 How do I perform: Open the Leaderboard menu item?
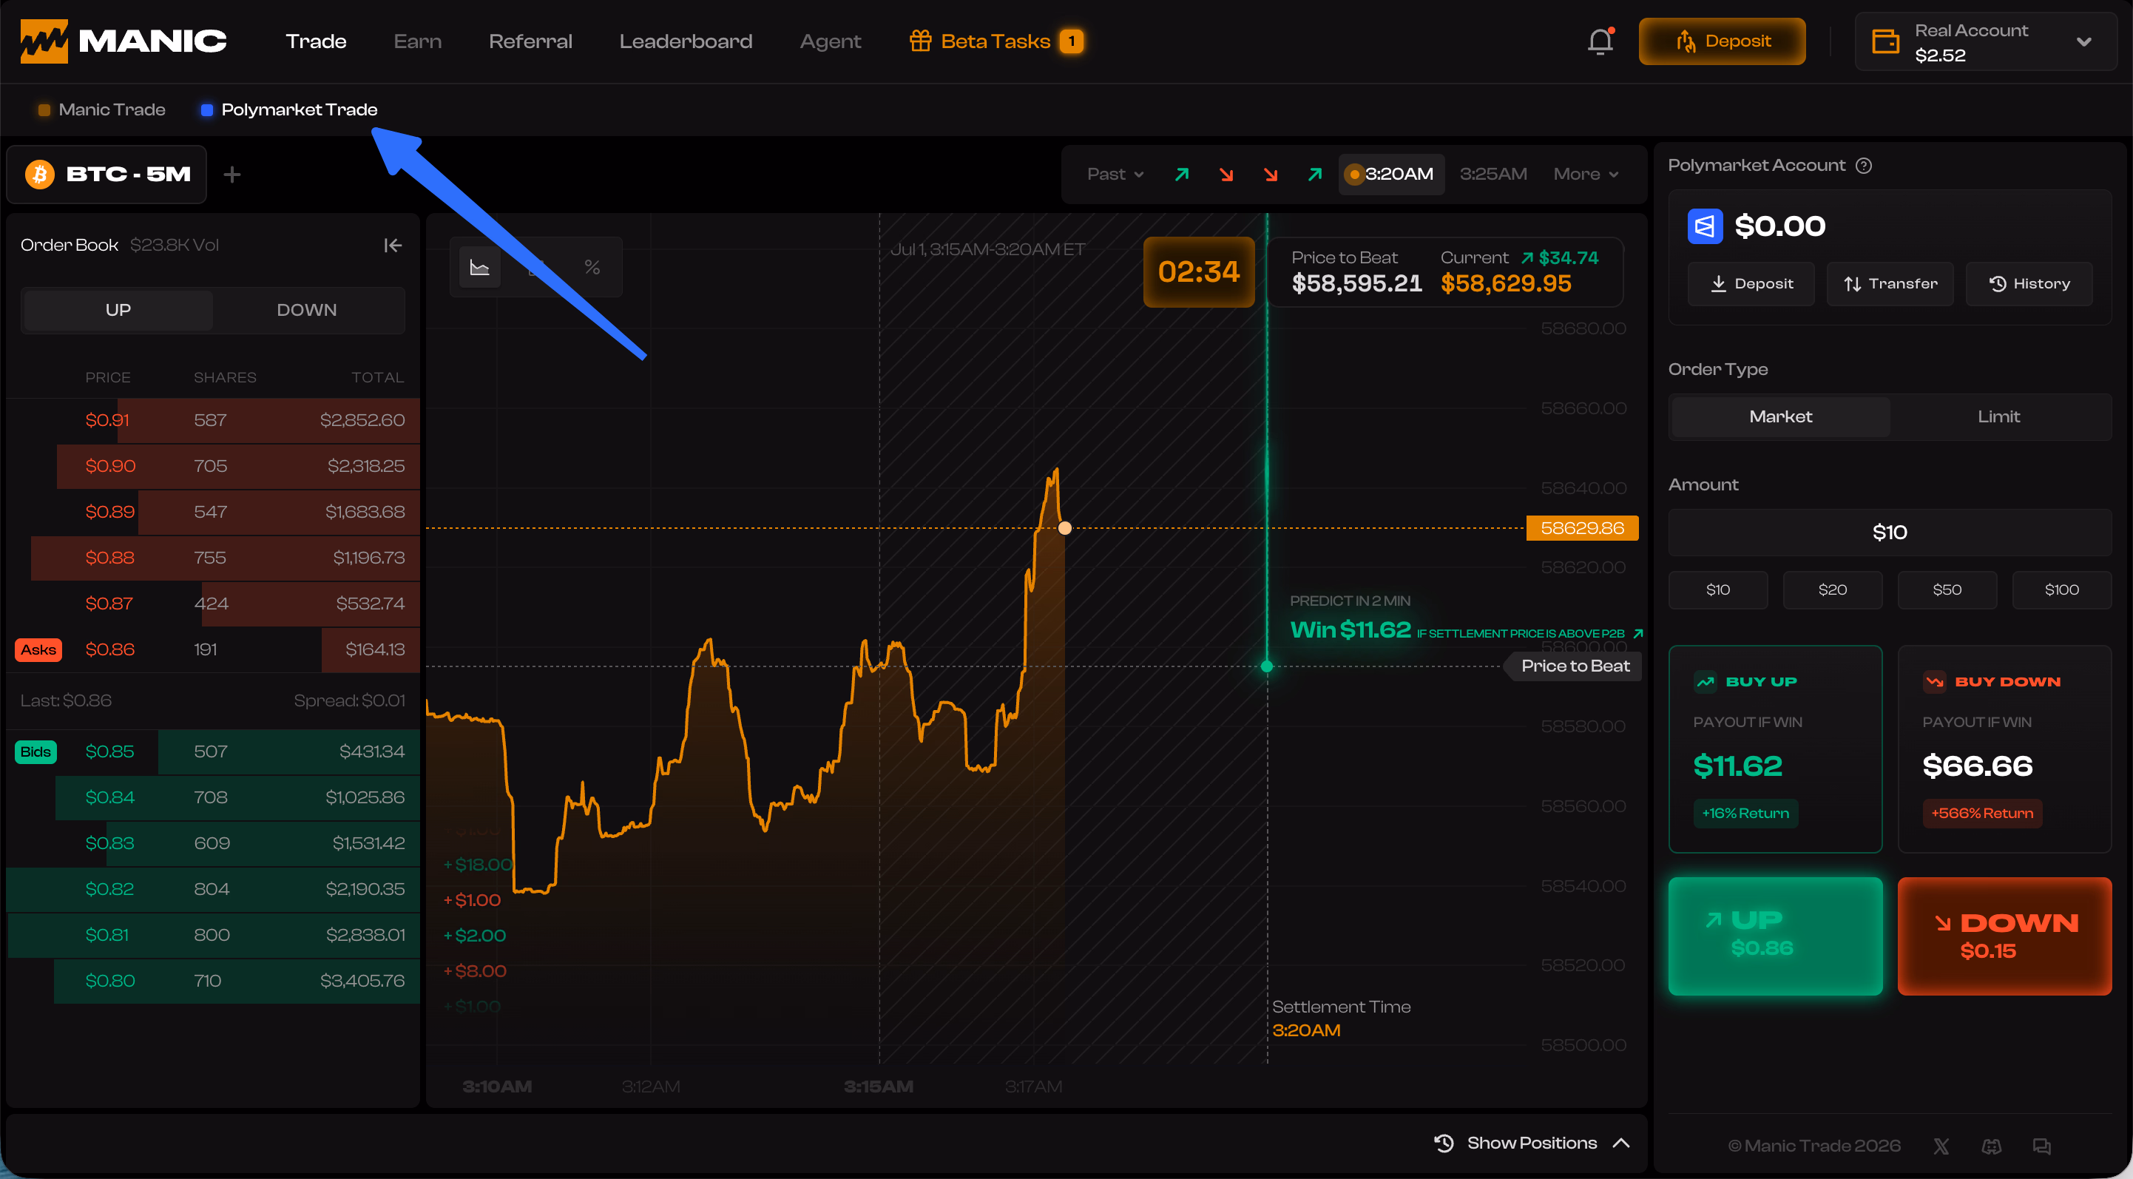pos(686,41)
